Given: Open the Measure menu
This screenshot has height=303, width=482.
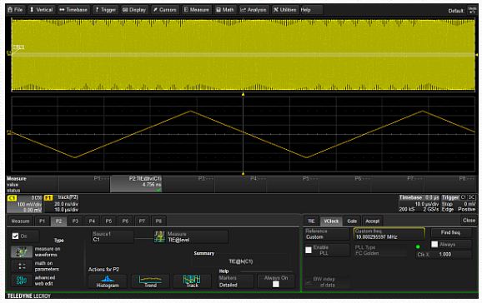Looking at the screenshot, I should (197, 10).
